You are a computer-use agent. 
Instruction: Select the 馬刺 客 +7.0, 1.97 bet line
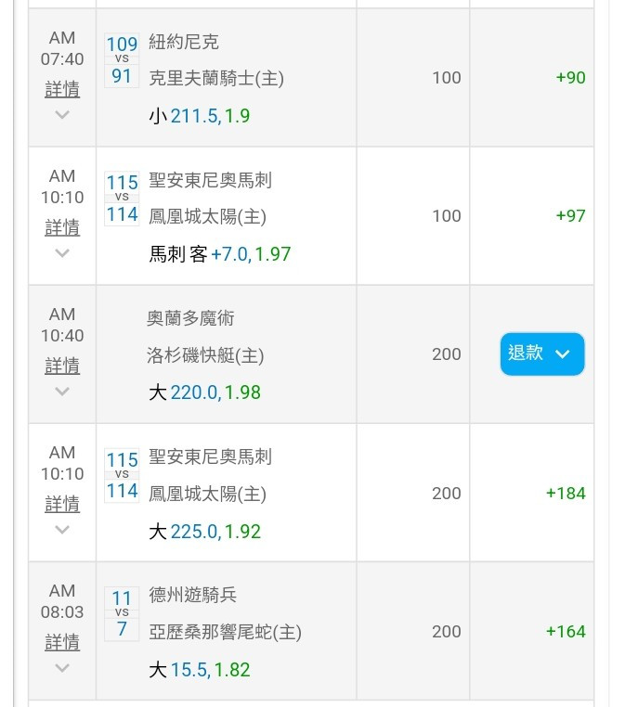220,254
